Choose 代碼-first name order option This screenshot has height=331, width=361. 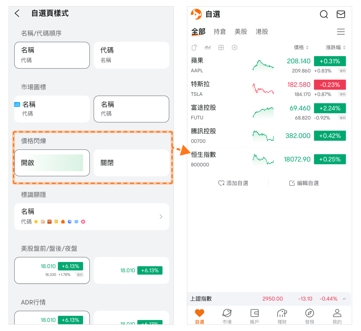[x=131, y=55]
